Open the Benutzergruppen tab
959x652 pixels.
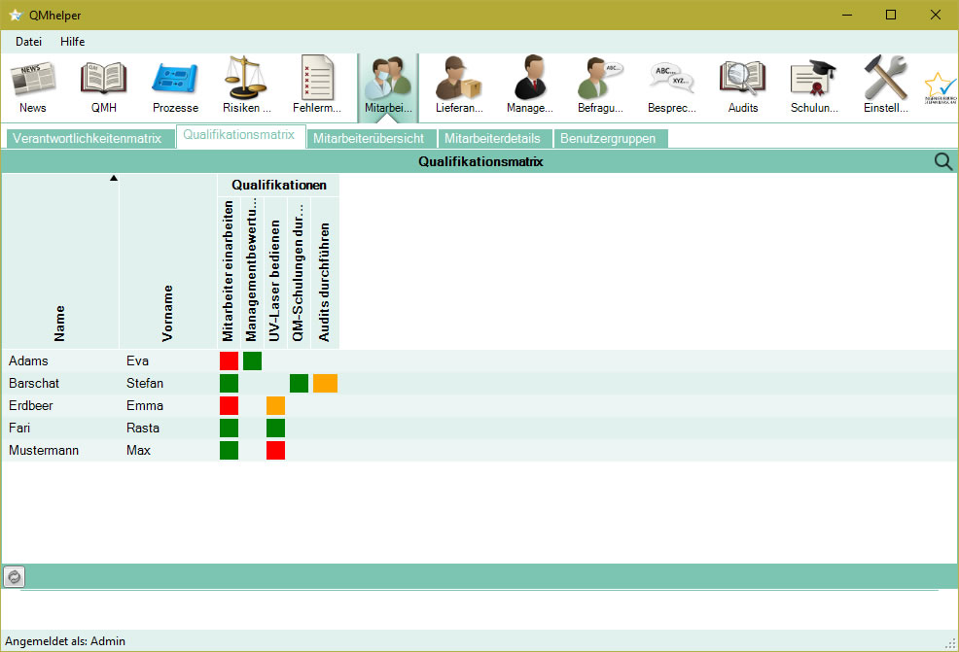610,138
